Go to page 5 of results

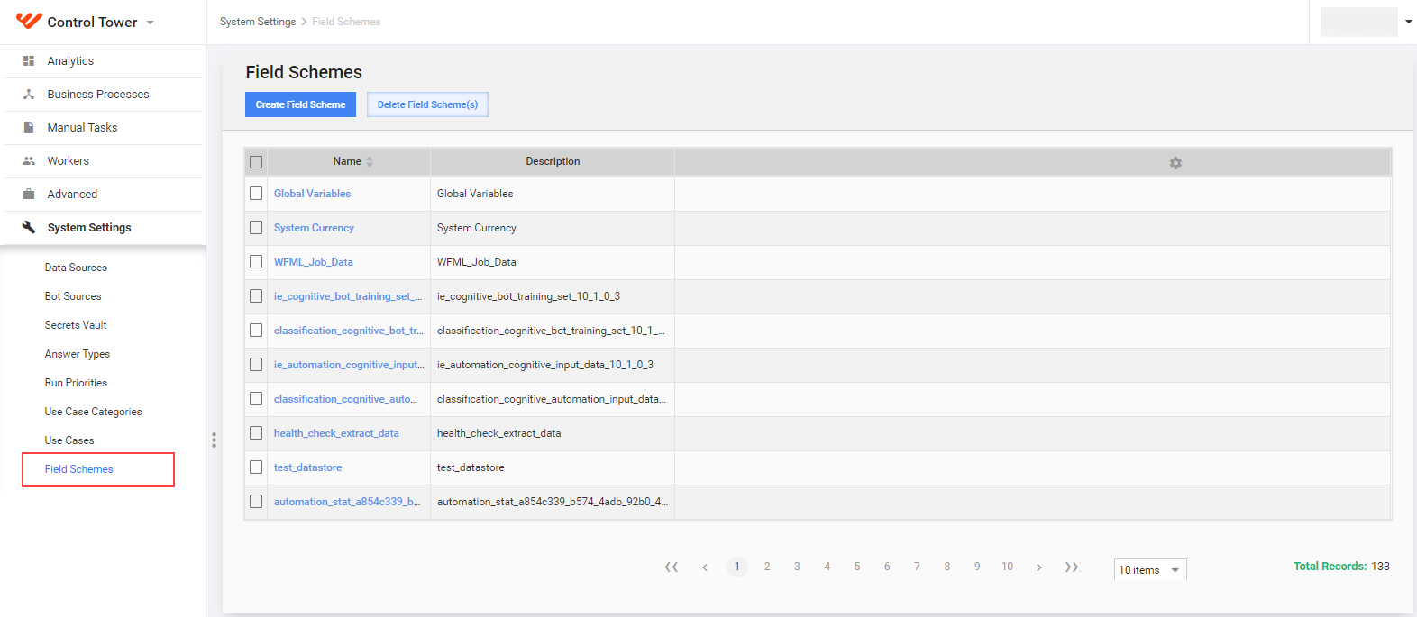coord(857,567)
